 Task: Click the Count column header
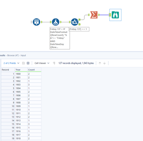click(x=34, y=70)
